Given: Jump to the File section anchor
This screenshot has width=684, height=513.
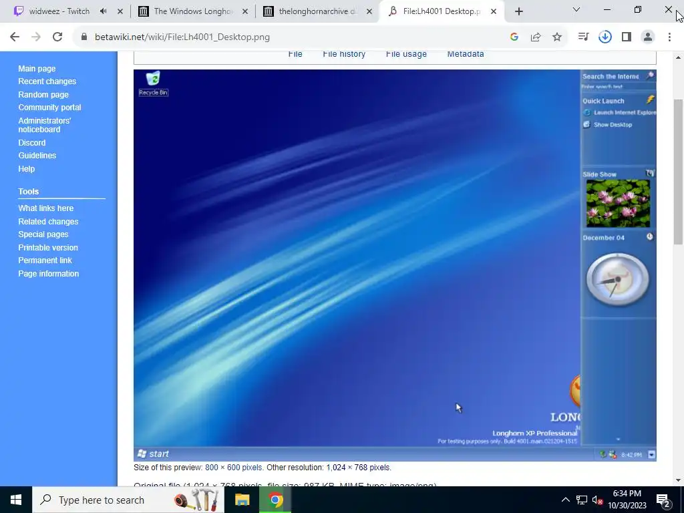Looking at the screenshot, I should click(x=295, y=54).
